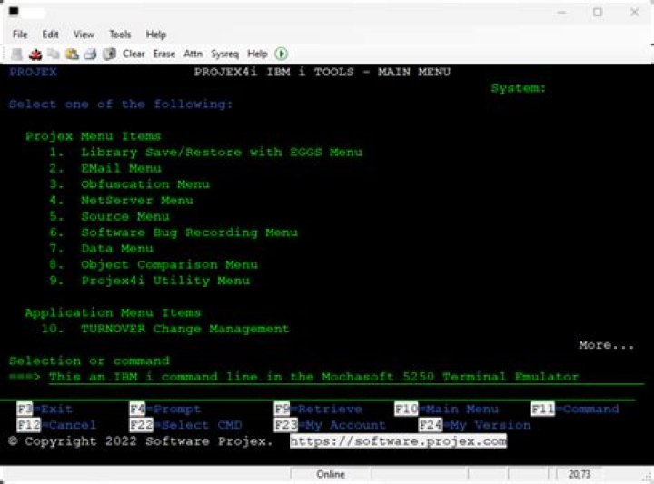The image size is (654, 484).
Task: Open the Help menu in the menu bar
Action: pyautogui.click(x=156, y=35)
